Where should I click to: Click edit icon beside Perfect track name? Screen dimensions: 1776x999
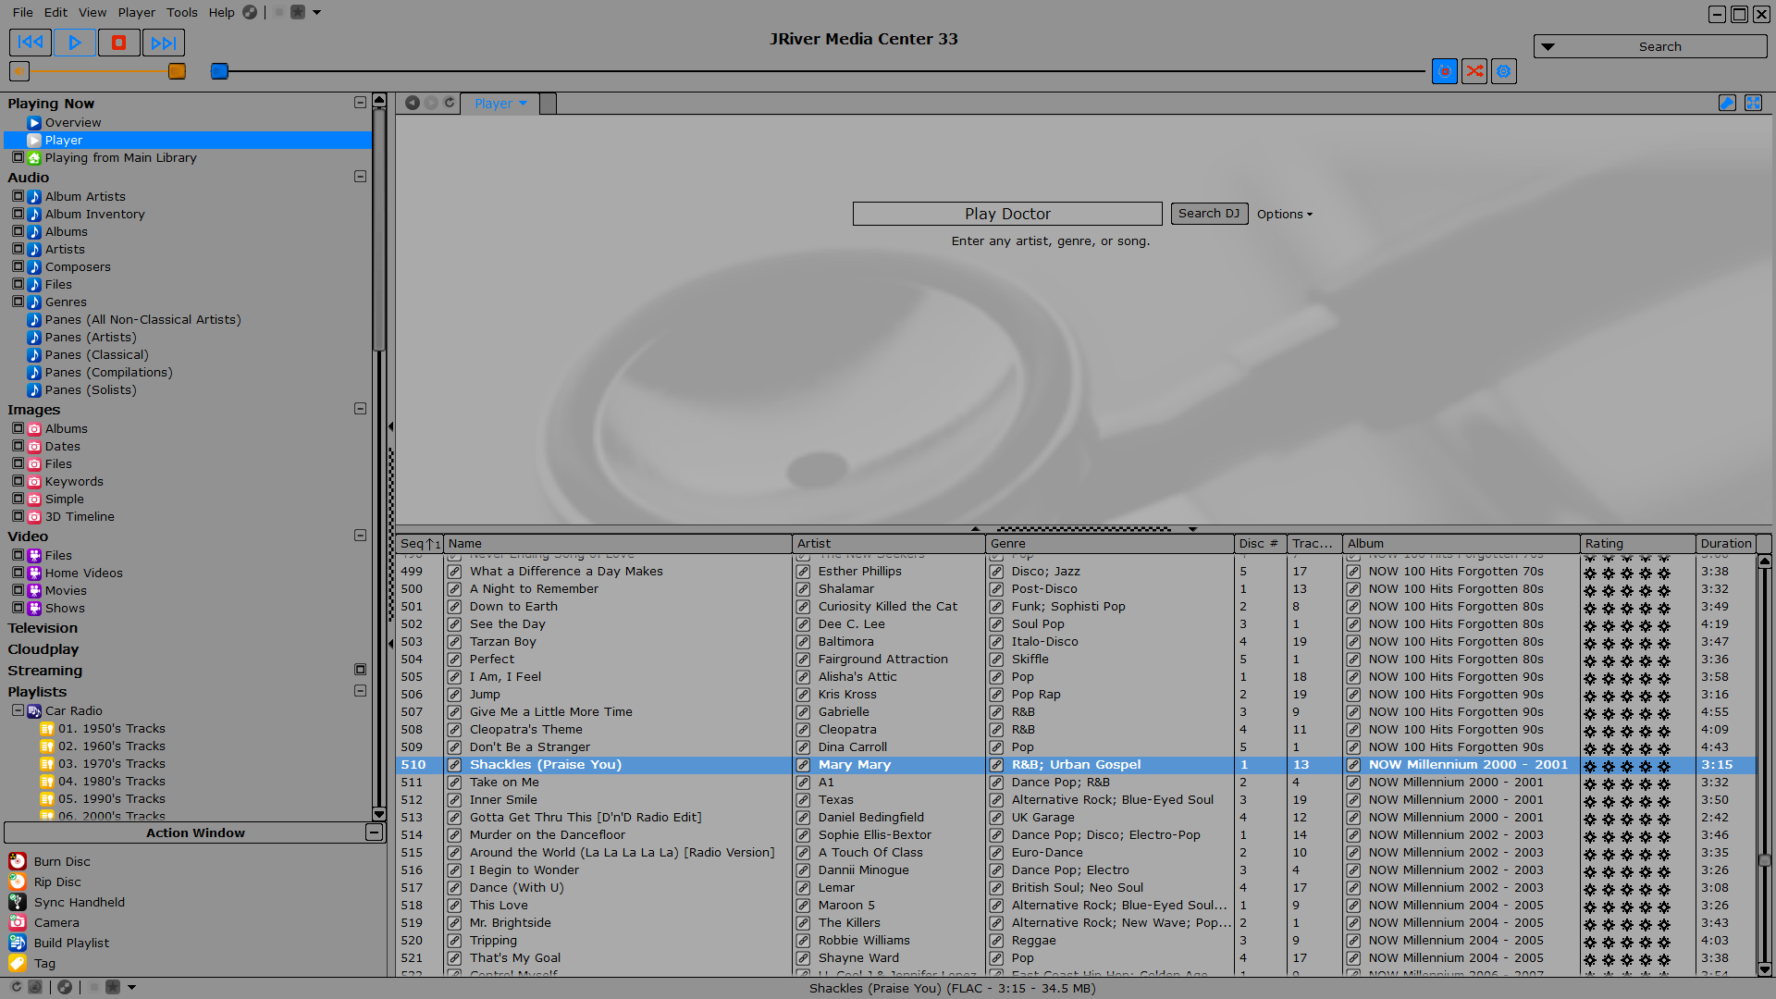tap(454, 660)
